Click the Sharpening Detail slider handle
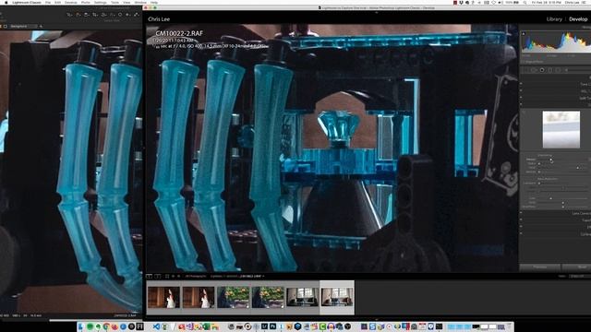This screenshot has height=332, width=591. click(x=578, y=168)
